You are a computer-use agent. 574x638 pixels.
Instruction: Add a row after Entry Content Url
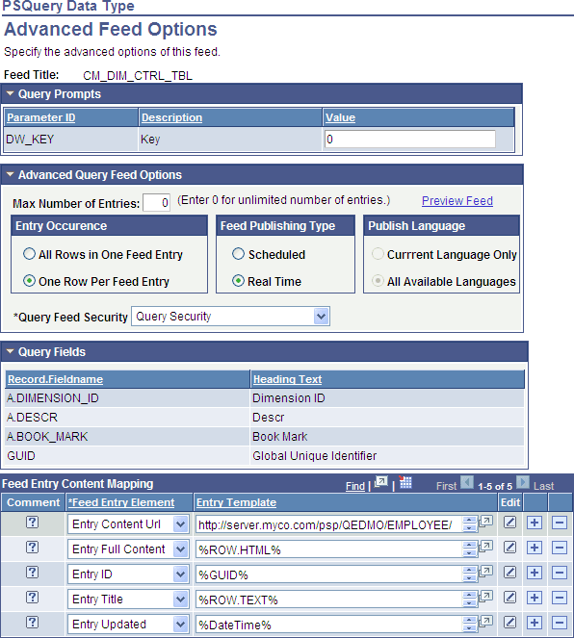point(535,523)
